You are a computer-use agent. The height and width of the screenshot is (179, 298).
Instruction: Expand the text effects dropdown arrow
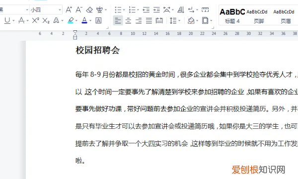click(x=62, y=20)
